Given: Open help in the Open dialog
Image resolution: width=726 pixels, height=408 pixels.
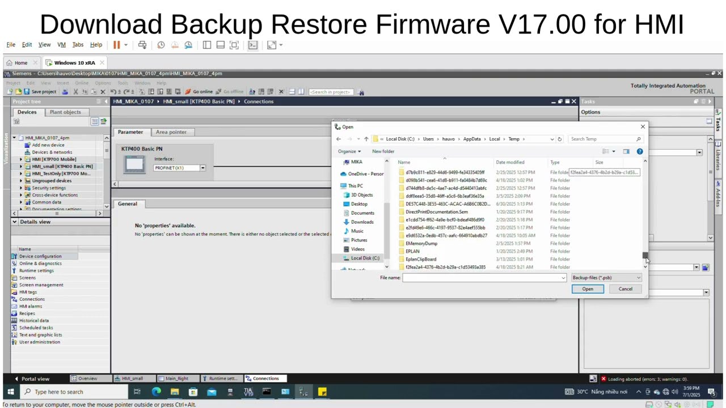Looking at the screenshot, I should pos(640,151).
